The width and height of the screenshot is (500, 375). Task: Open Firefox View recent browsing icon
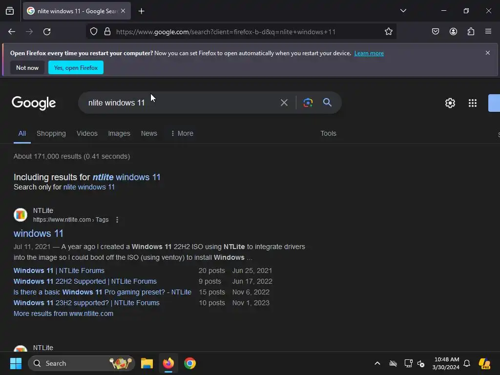click(x=10, y=11)
